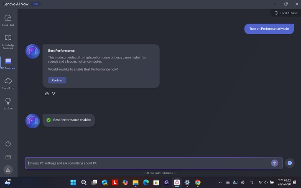Viewport: 301px width, 188px height.
Task: Open the clock and date in taskbar
Action: pos(284,183)
